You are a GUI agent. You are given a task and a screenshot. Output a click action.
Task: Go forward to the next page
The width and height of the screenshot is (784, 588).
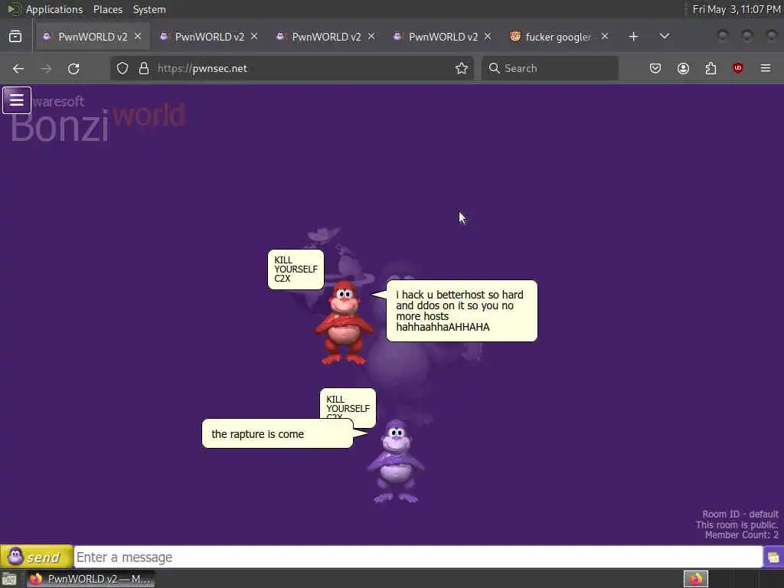[46, 68]
